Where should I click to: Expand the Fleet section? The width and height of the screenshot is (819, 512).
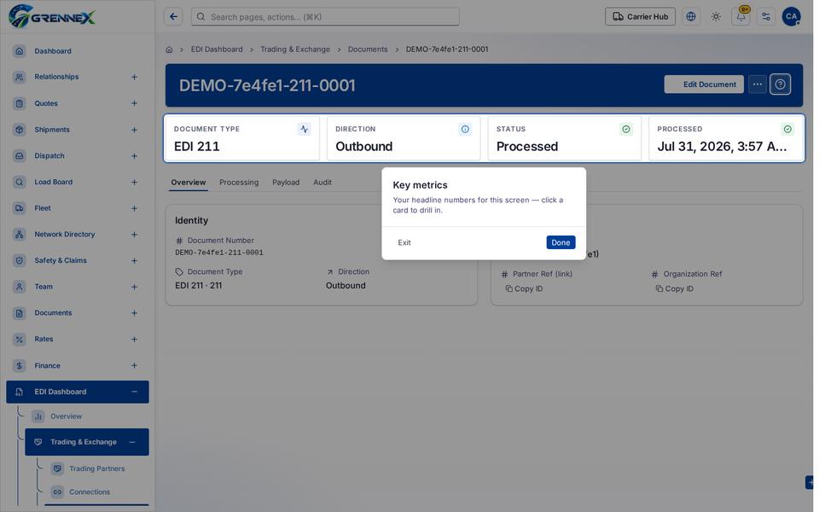(x=134, y=208)
